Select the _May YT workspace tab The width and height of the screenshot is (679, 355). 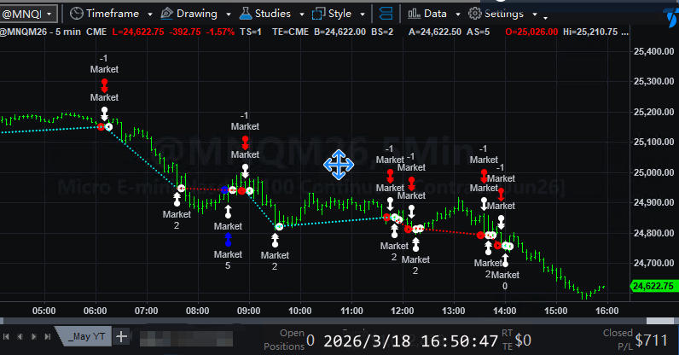point(88,336)
